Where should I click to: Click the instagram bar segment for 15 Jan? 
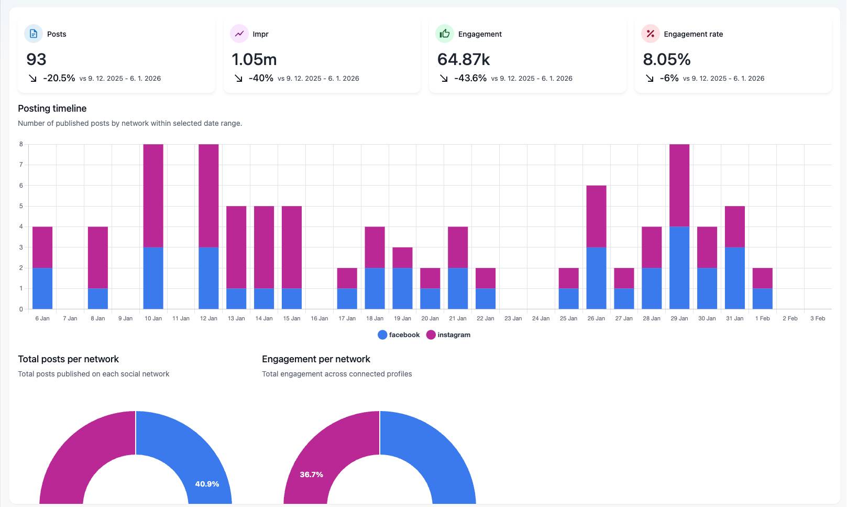pos(292,247)
